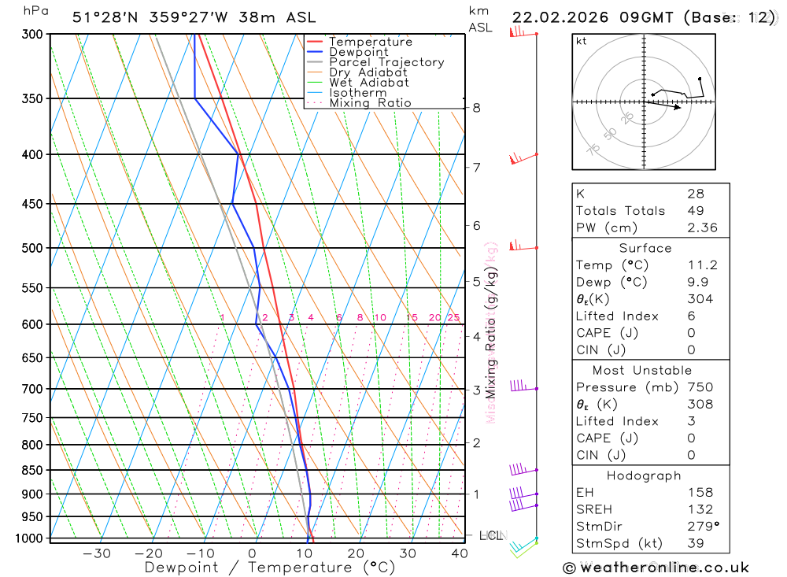Click the station coordinates title 51°28'N 359°27'W
Image resolution: width=787 pixels, height=577 pixels.
pyautogui.click(x=150, y=17)
